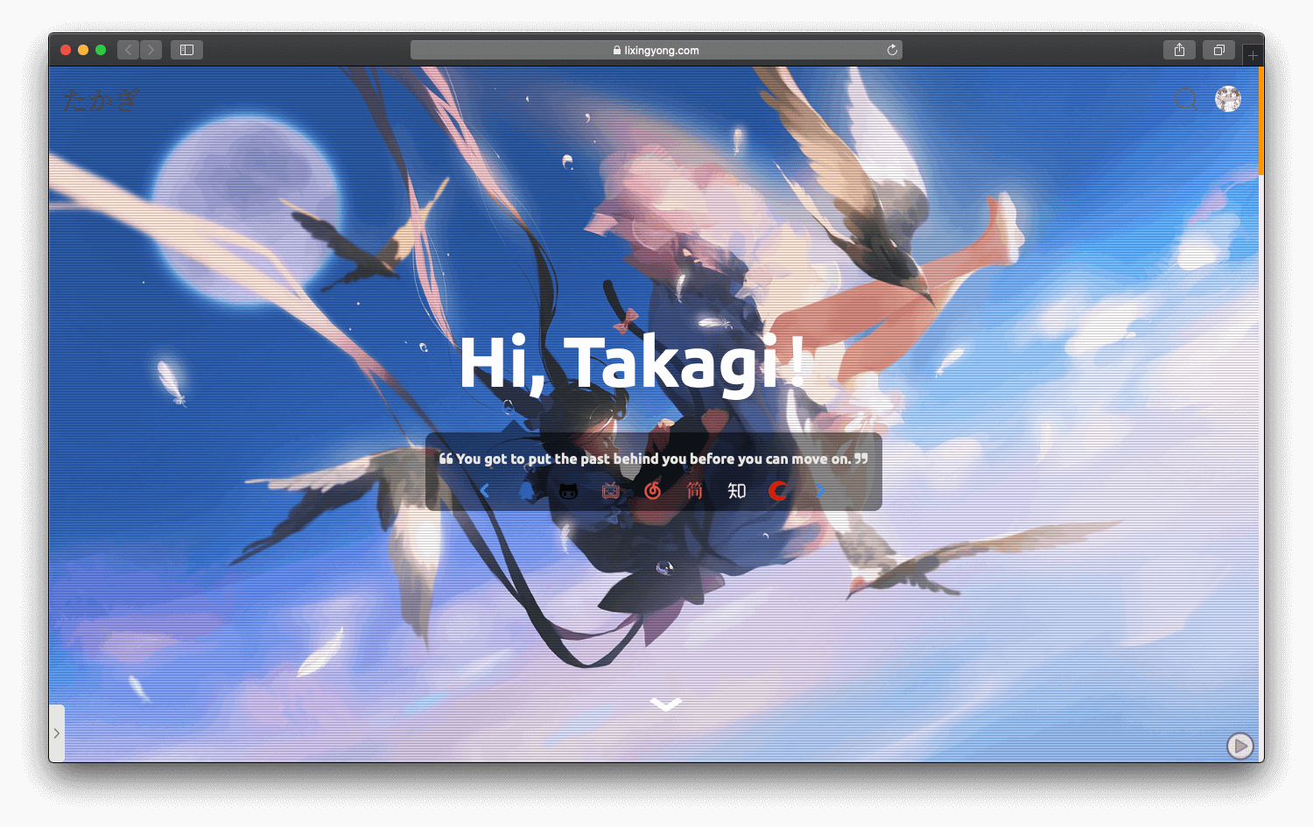The width and height of the screenshot is (1313, 827).
Task: Open the user avatar in header
Action: [x=1228, y=99]
